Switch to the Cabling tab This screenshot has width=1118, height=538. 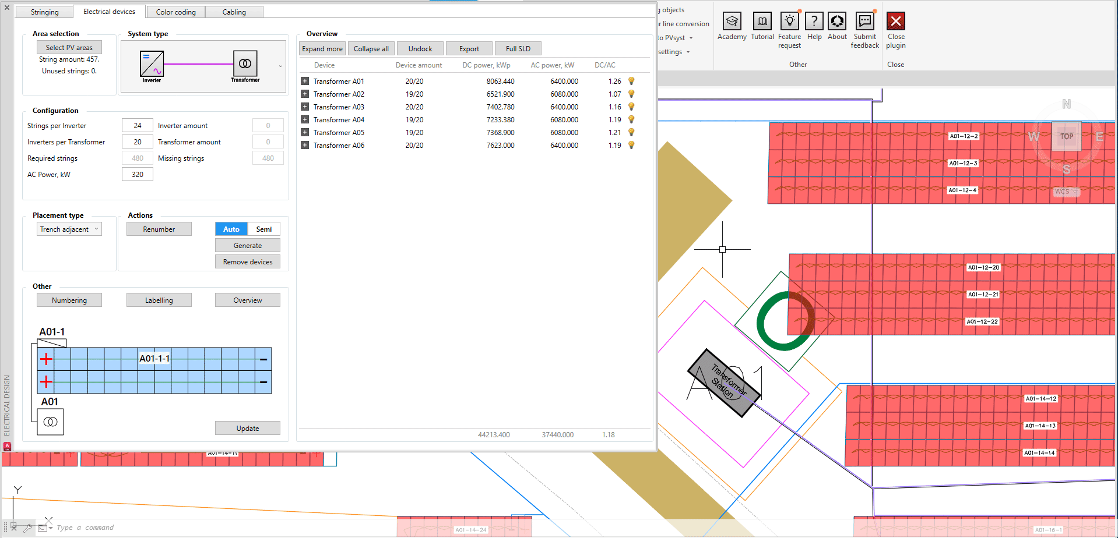[x=234, y=12]
